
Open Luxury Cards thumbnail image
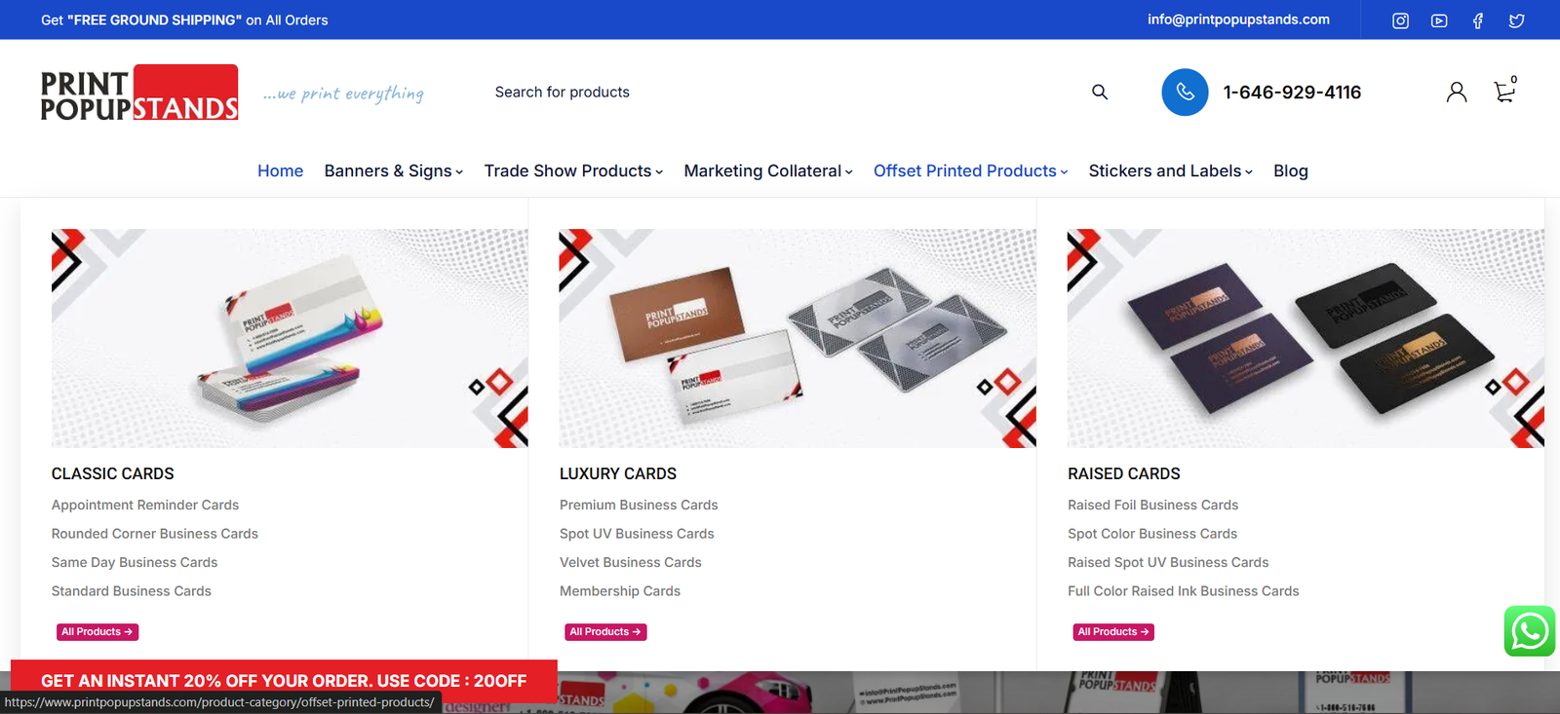[798, 338]
